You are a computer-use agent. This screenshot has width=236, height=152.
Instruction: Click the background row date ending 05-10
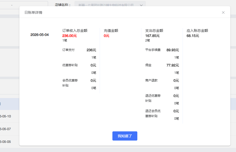5,116
